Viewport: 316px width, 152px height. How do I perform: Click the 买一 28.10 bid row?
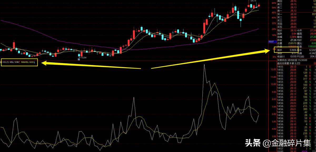tap(296, 14)
